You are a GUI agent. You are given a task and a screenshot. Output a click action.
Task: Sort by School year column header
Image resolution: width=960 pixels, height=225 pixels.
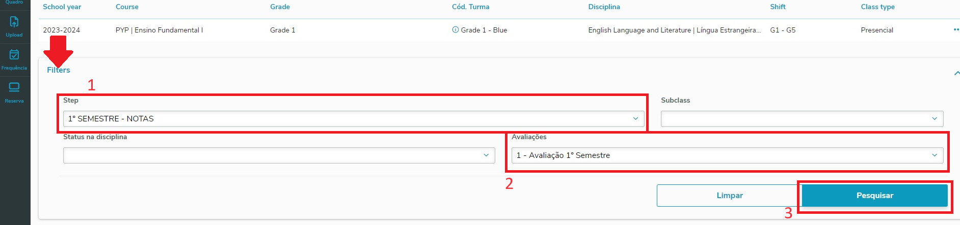point(62,7)
